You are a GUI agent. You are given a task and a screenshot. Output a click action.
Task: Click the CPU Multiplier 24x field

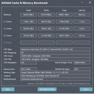click(28, 62)
